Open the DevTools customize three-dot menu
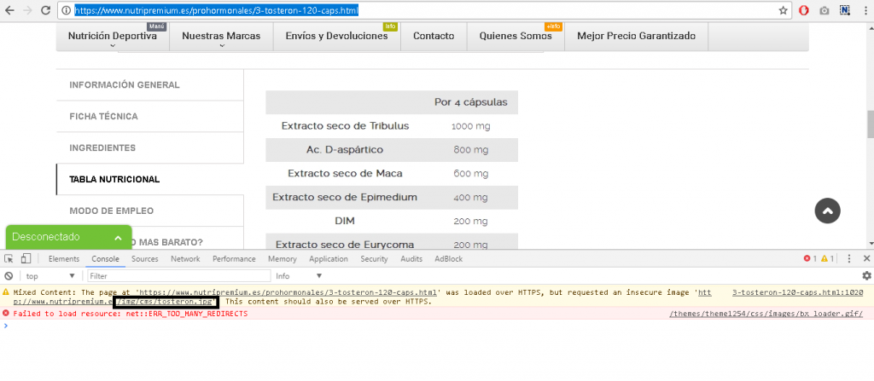The width and height of the screenshot is (874, 381). coord(849,258)
